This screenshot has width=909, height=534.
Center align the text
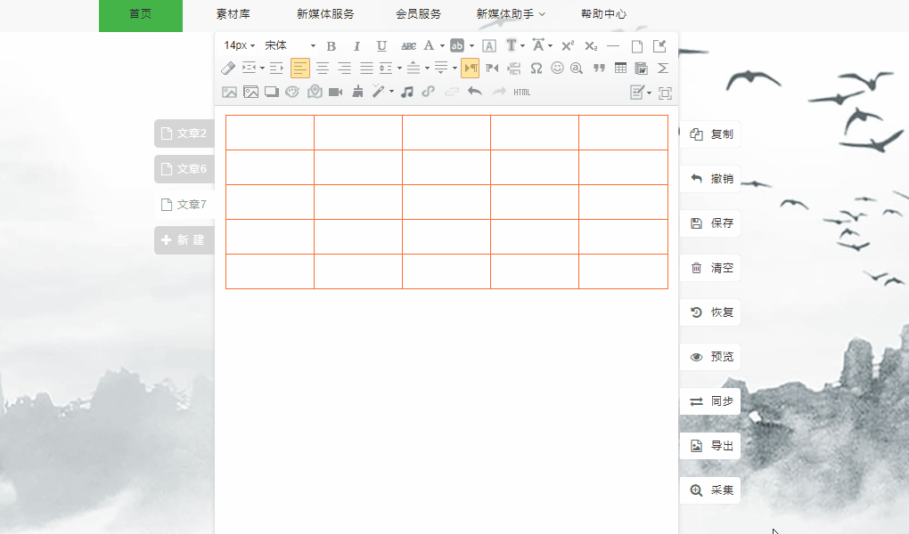(323, 69)
